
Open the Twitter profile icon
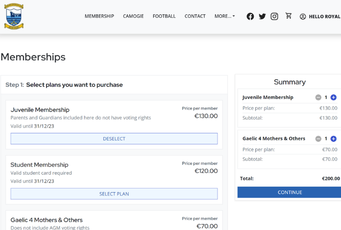[x=262, y=16]
